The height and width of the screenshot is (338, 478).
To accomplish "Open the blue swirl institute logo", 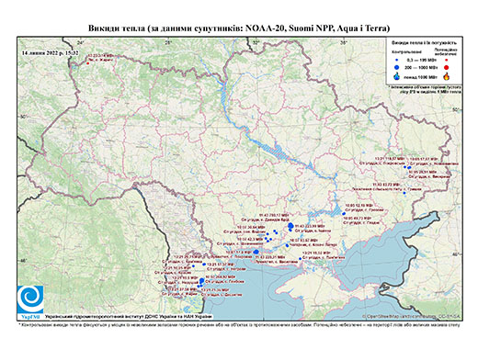I will [x=30, y=299].
